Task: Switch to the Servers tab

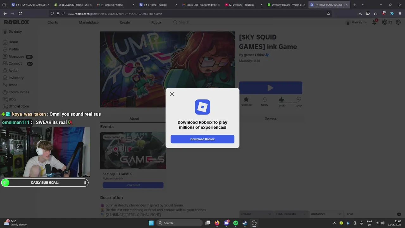Action: click(x=271, y=118)
